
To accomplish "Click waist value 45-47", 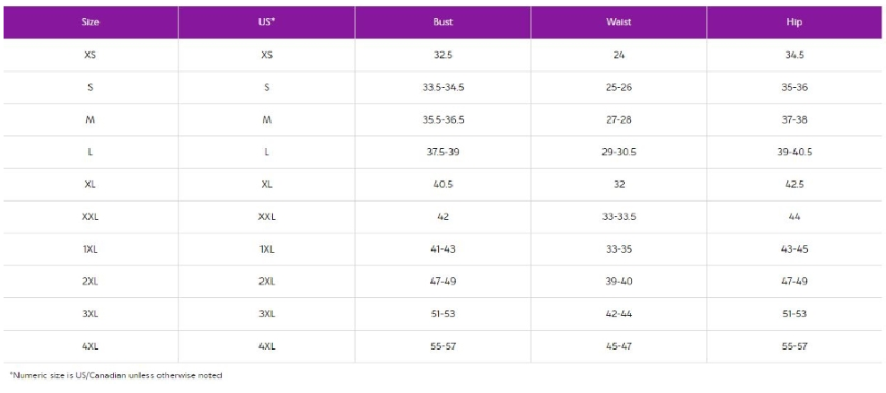I will 618,345.
